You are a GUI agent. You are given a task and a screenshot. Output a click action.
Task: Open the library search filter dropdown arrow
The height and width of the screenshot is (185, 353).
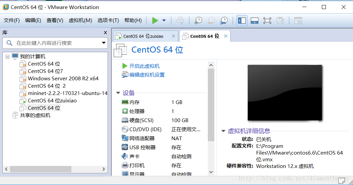(x=104, y=43)
